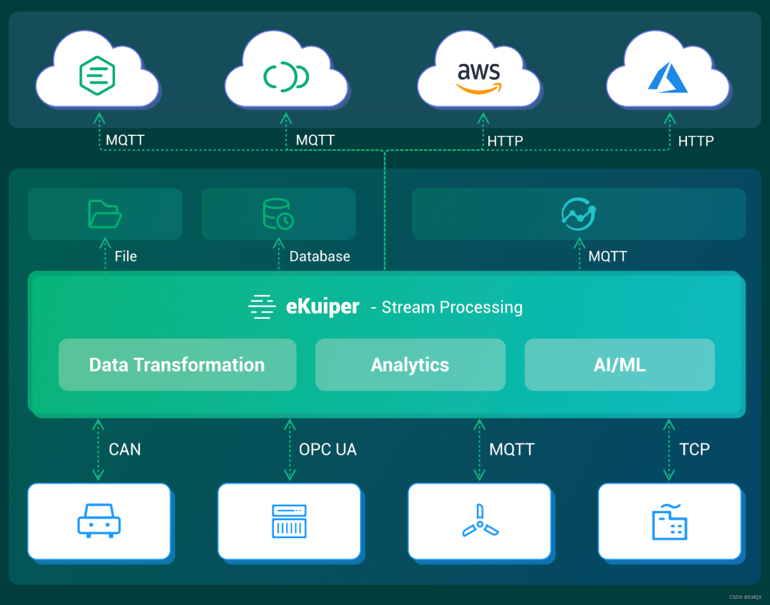Click the MQTT label under hexagon cloud
770x605 pixels.
pyautogui.click(x=125, y=140)
